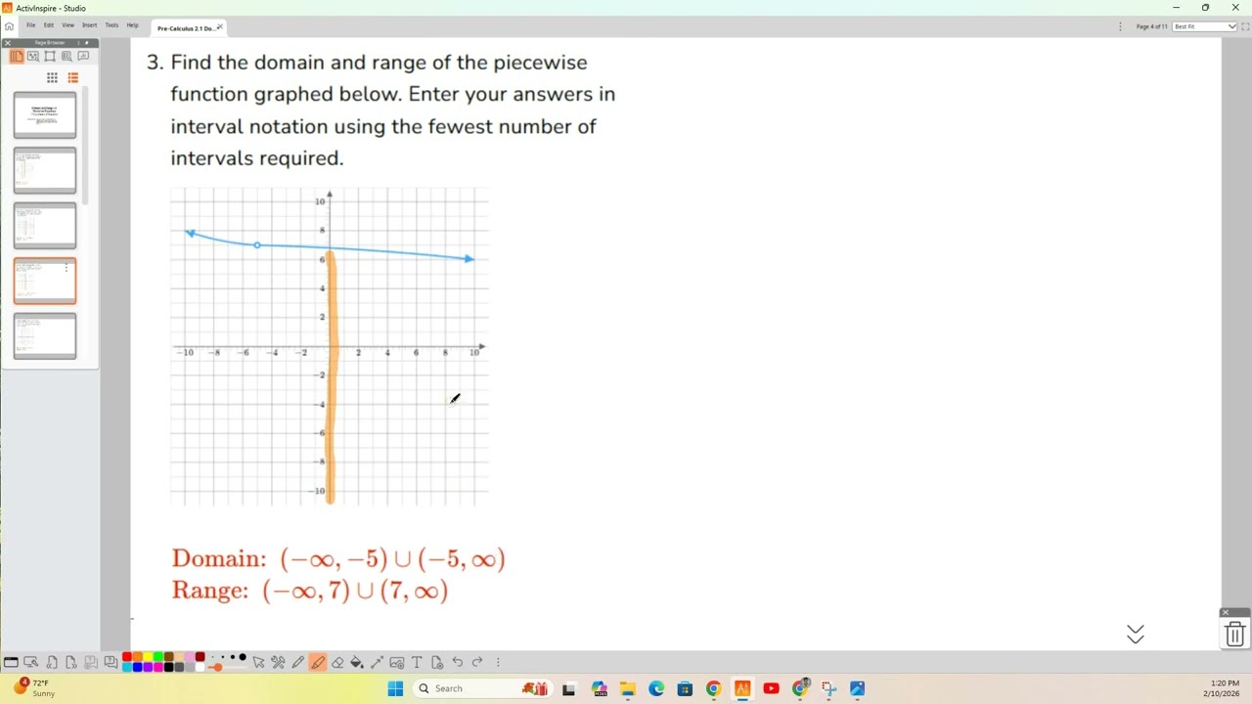
Task: Close the Pre-Calculus 2.1 tab
Action: tap(220, 27)
